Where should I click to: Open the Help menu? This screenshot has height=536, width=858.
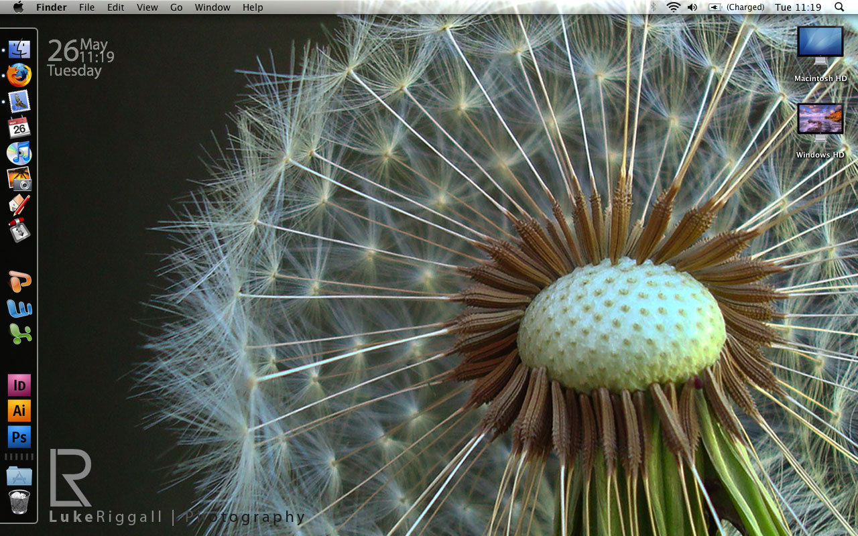tap(253, 7)
